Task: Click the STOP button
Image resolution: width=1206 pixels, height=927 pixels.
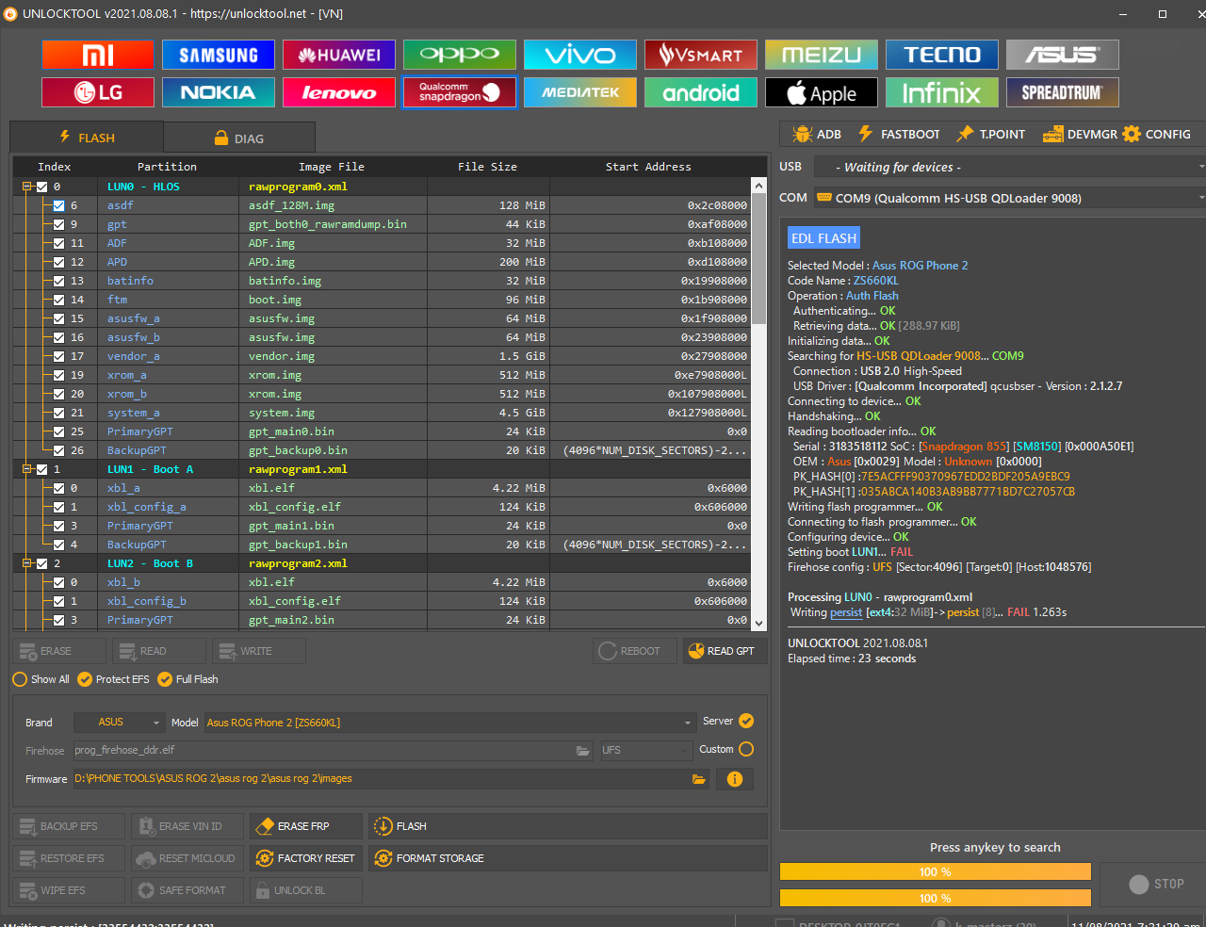Action: click(x=1155, y=884)
